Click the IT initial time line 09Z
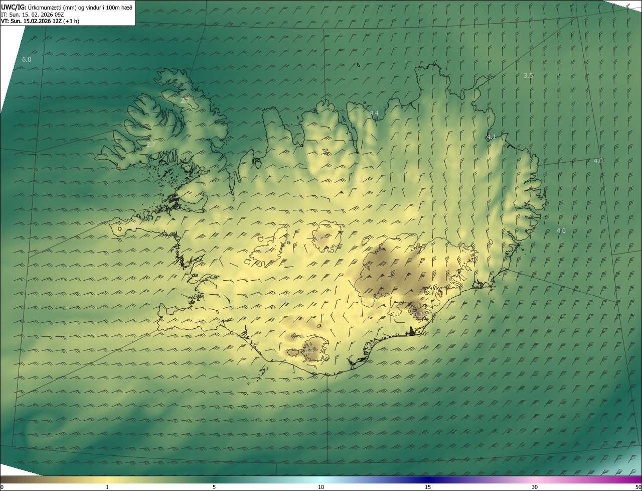The height and width of the screenshot is (491, 642). [33, 14]
